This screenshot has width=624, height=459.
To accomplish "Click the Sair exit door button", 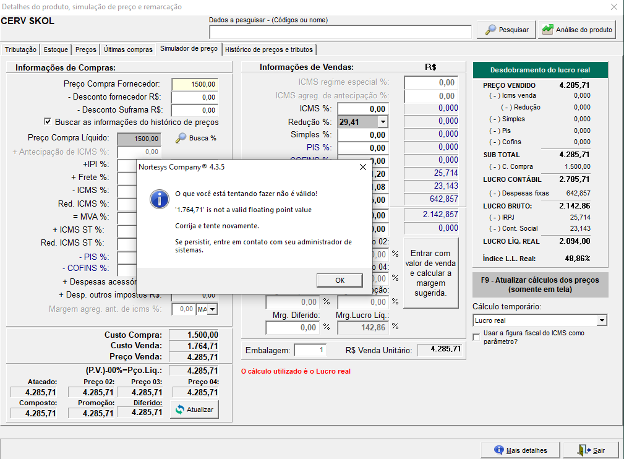I will 592,450.
